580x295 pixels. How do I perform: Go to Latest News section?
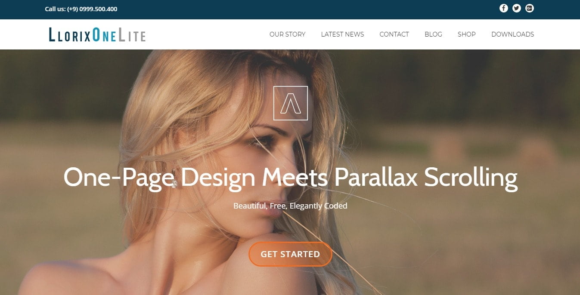[342, 34]
